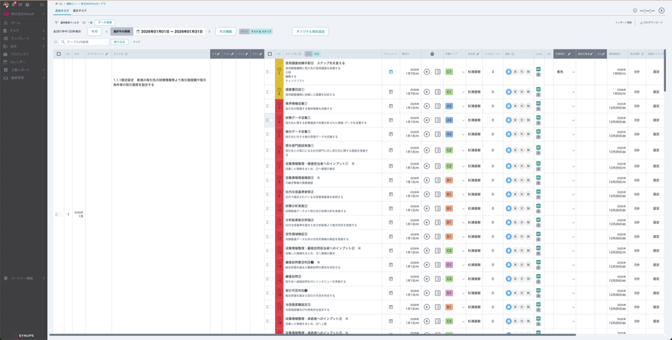Check the select-all checkbox in the task table header
Screen dimensions: 672x340
click(x=58, y=54)
